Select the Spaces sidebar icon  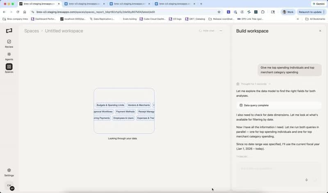[x=9, y=67]
